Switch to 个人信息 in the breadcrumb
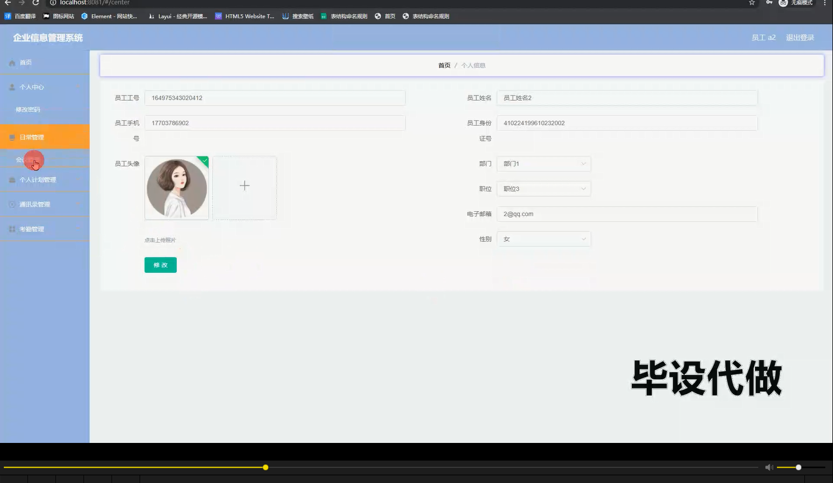 [x=473, y=65]
